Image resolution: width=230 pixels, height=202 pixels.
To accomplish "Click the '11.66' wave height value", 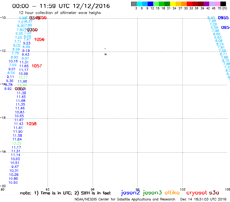I will (x=22, y=81).
